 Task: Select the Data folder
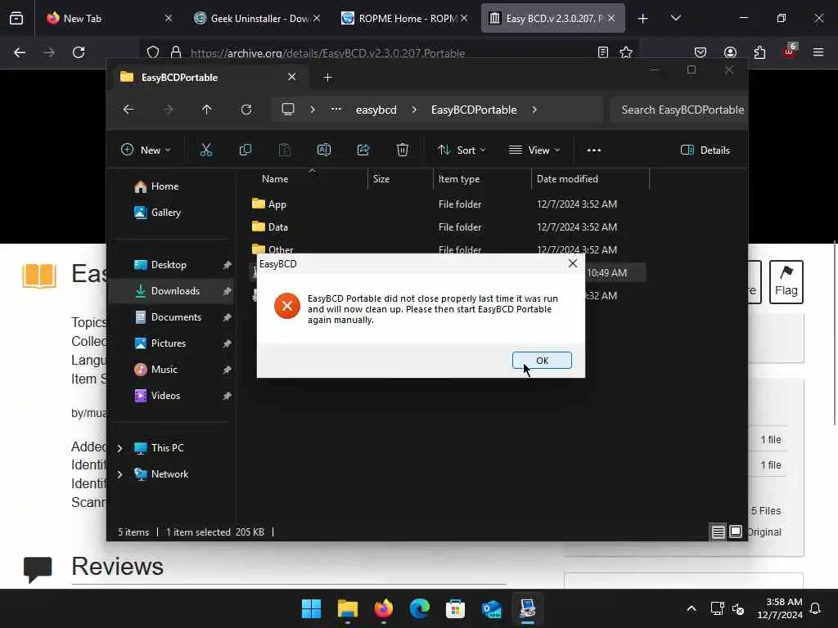(270, 227)
